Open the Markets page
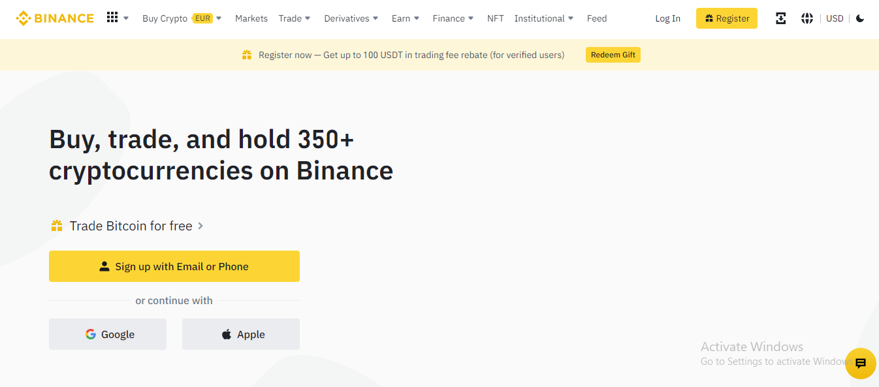Image resolution: width=879 pixels, height=387 pixels. [x=251, y=18]
